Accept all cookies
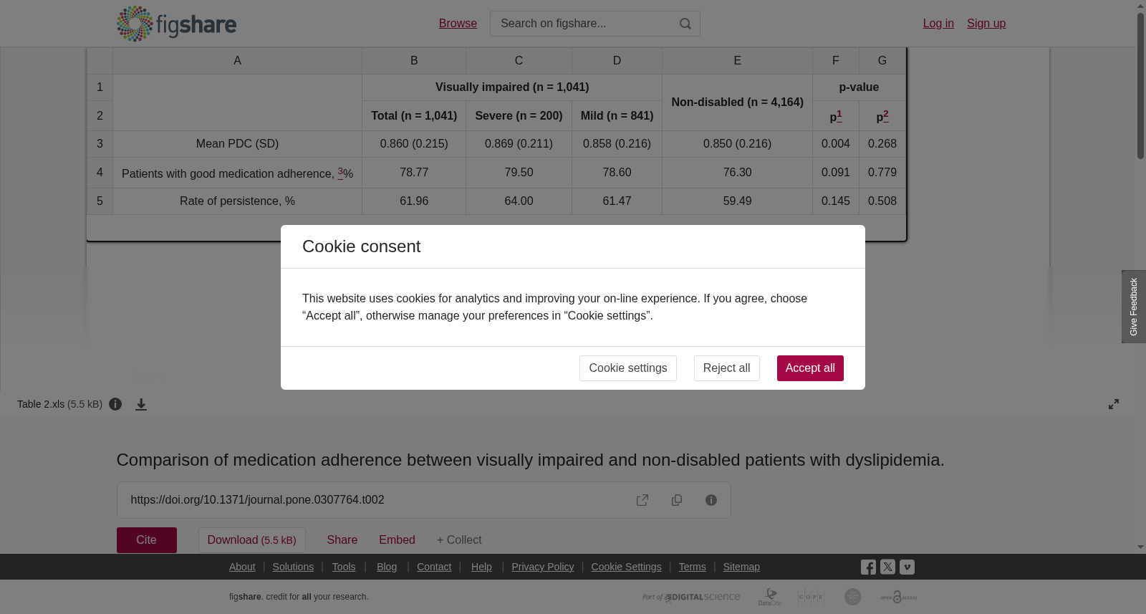 coord(810,368)
